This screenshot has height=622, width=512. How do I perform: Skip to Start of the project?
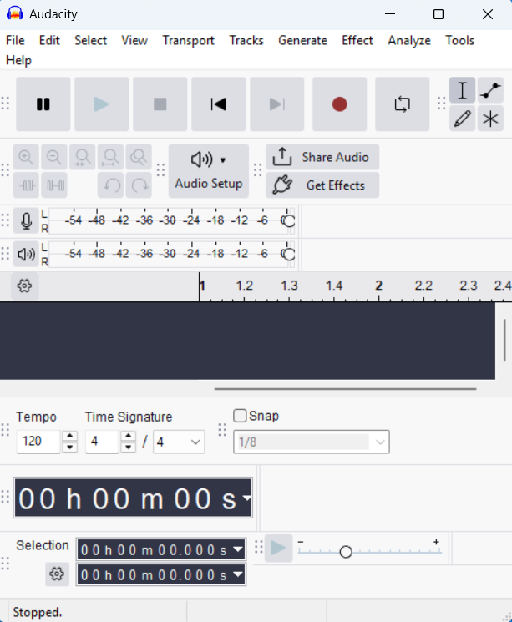pos(218,104)
